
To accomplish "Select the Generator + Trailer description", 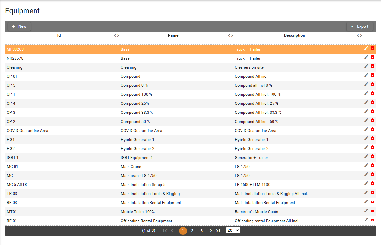I will coord(298,157).
